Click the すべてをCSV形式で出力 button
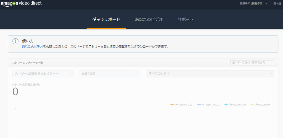The height and width of the screenshot is (138, 283). pyautogui.click(x=249, y=63)
